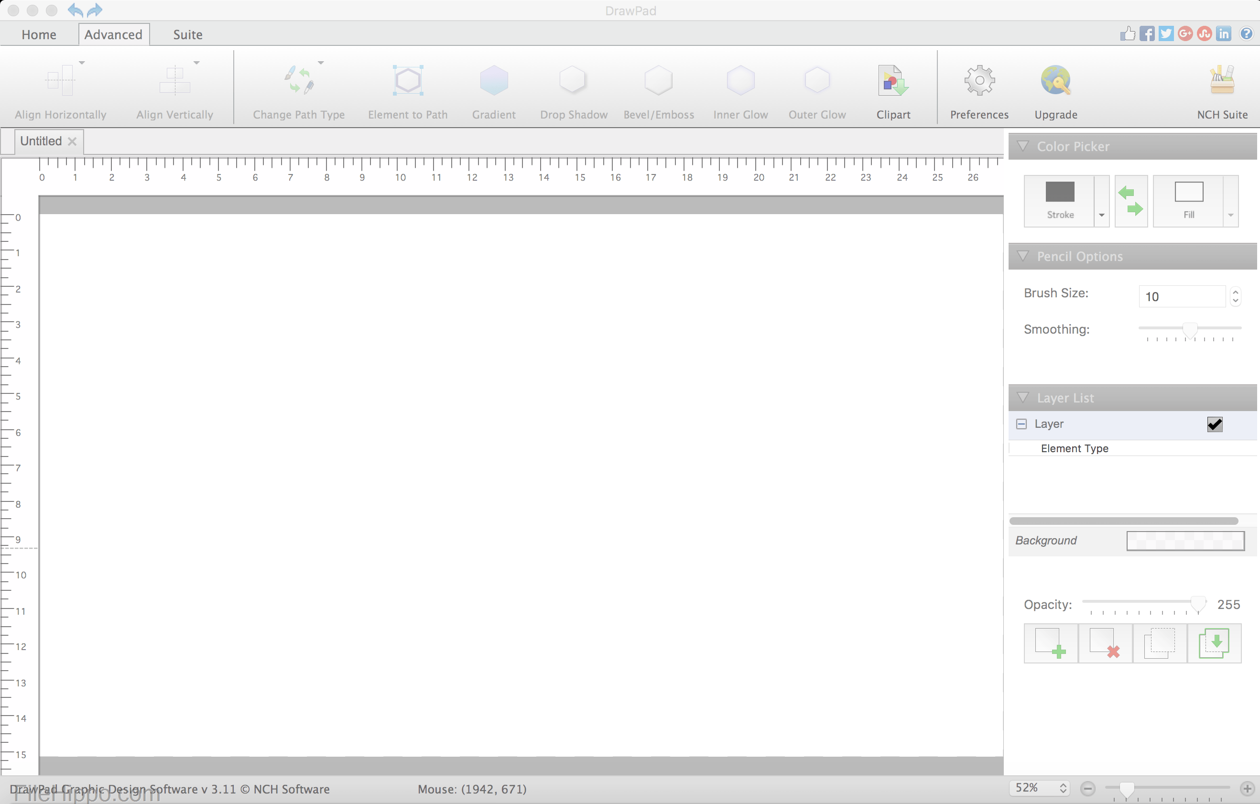Open Align Vertically dropdown arrow
This screenshot has width=1260, height=804.
point(197,63)
